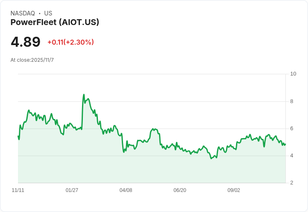The image size is (308, 212).
Task: Click the +0.11(+2.30%) price change
Action: click(x=71, y=42)
